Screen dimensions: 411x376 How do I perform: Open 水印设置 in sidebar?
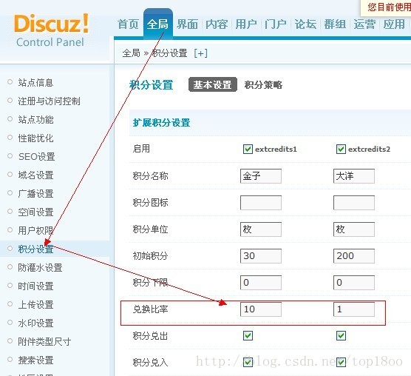35,323
